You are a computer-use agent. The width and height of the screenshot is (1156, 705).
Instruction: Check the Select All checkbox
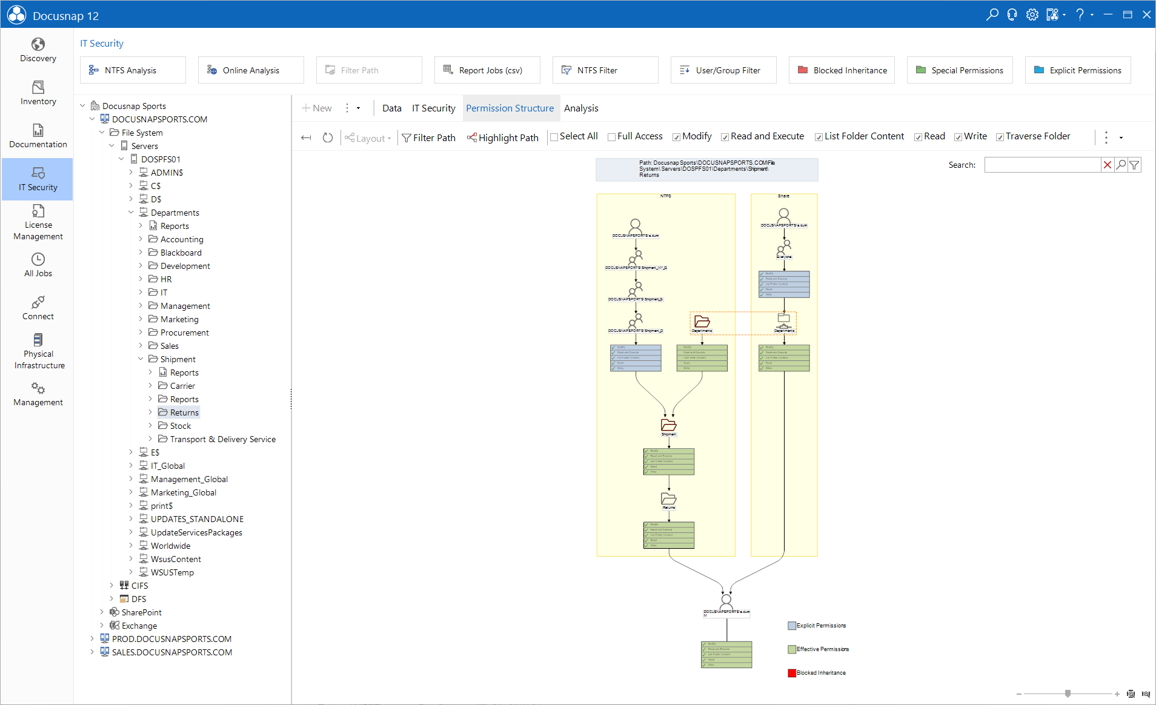(554, 137)
